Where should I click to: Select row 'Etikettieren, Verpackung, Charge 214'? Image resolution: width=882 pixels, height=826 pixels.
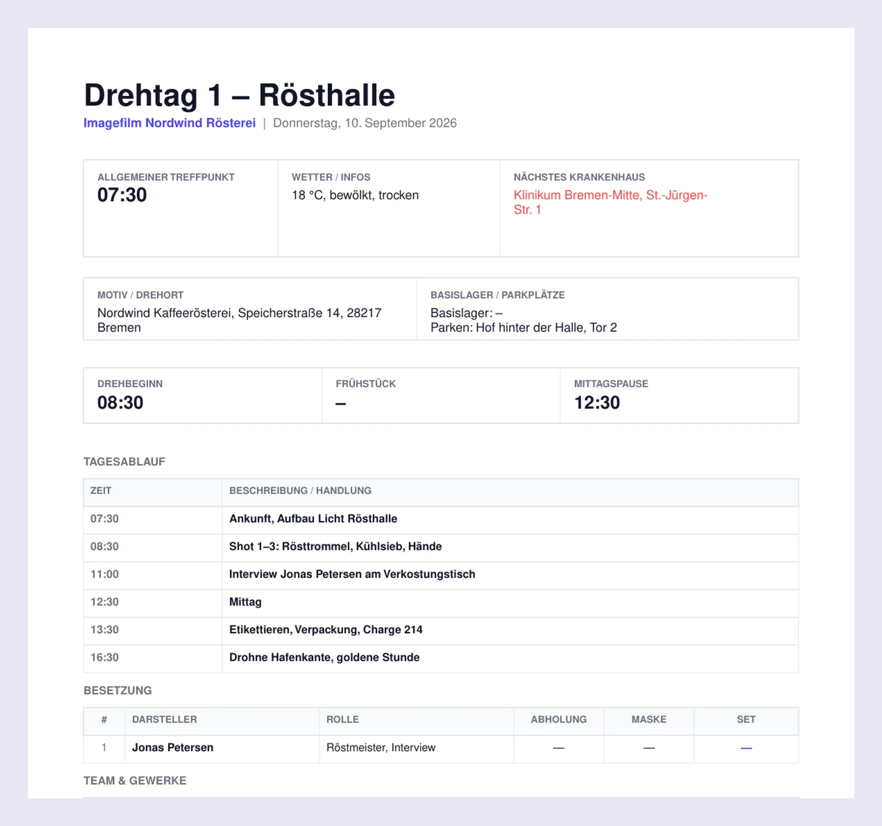coord(441,631)
